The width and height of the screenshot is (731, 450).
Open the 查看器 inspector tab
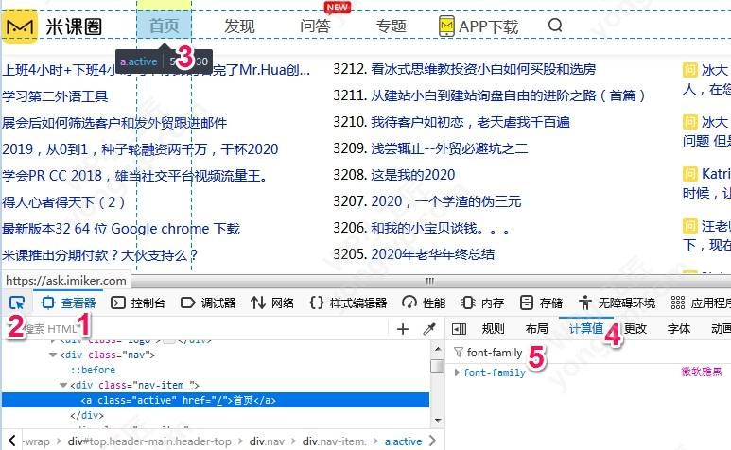coord(68,303)
